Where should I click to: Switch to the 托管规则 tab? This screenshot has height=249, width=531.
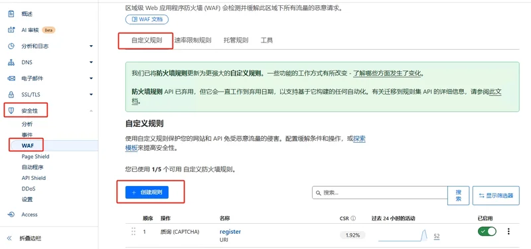(x=236, y=41)
